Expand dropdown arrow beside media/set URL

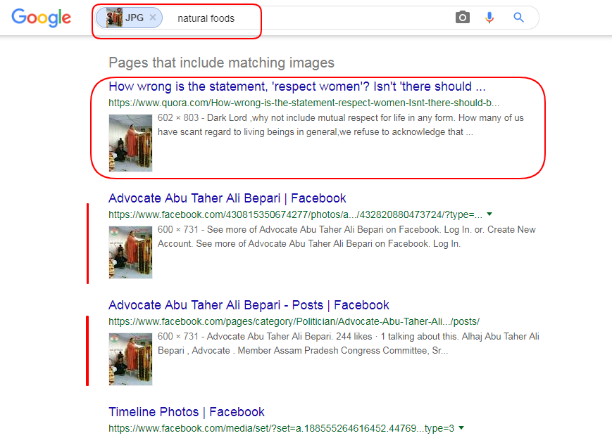[x=461, y=428]
